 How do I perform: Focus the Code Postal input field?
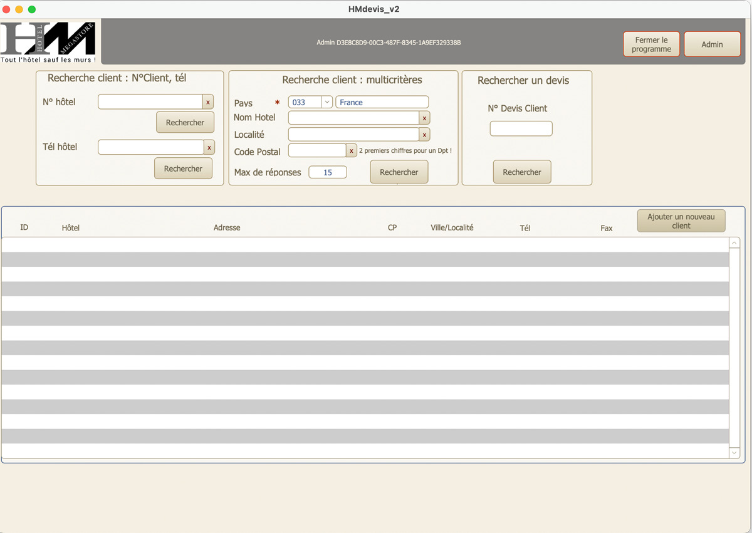[317, 151]
